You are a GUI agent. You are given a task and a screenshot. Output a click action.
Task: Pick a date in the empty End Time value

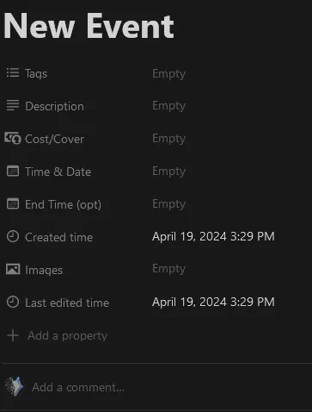coord(168,204)
